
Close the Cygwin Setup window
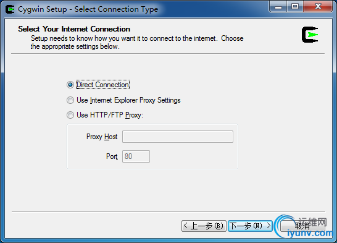click(318, 7)
